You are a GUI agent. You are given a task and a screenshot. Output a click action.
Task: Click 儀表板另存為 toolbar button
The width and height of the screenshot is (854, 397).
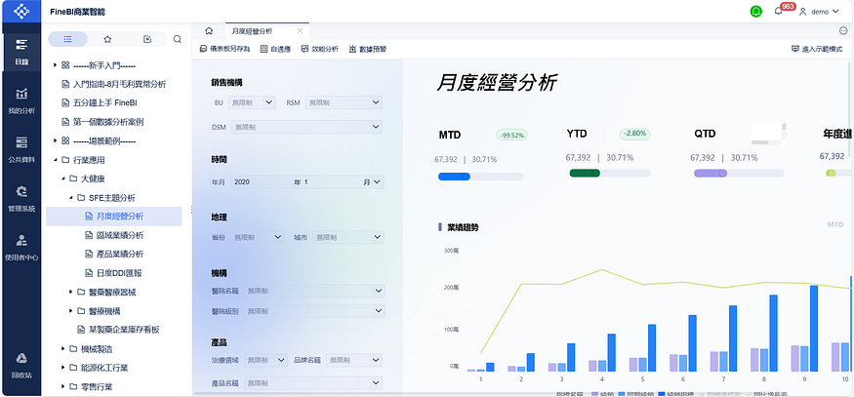pyautogui.click(x=224, y=49)
